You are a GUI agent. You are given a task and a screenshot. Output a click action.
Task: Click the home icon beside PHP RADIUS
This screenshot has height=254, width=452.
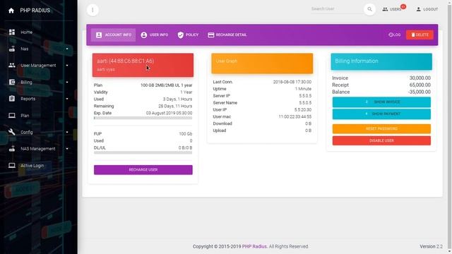pyautogui.click(x=11, y=11)
